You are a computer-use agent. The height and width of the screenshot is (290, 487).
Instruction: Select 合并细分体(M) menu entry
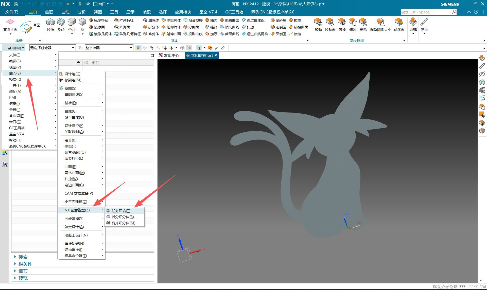[x=124, y=223]
